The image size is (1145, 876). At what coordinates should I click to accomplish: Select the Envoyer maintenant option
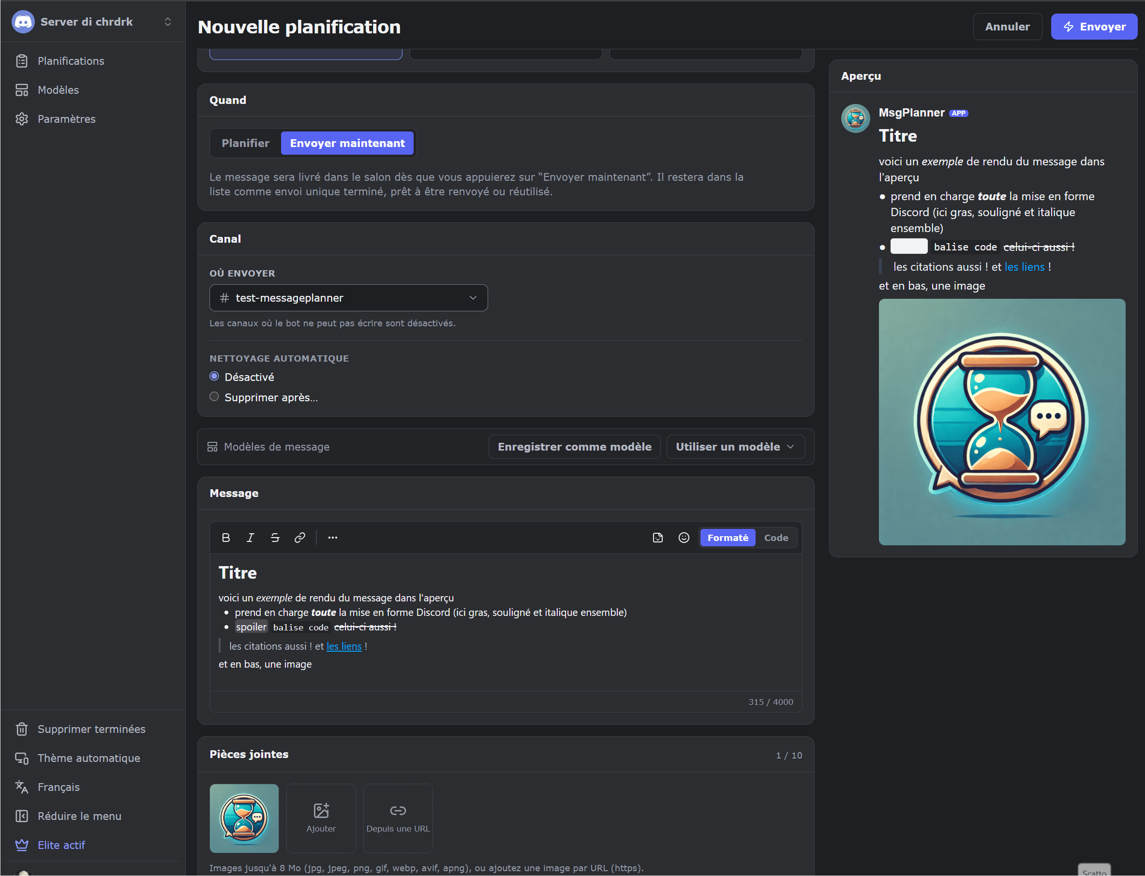[x=347, y=144]
